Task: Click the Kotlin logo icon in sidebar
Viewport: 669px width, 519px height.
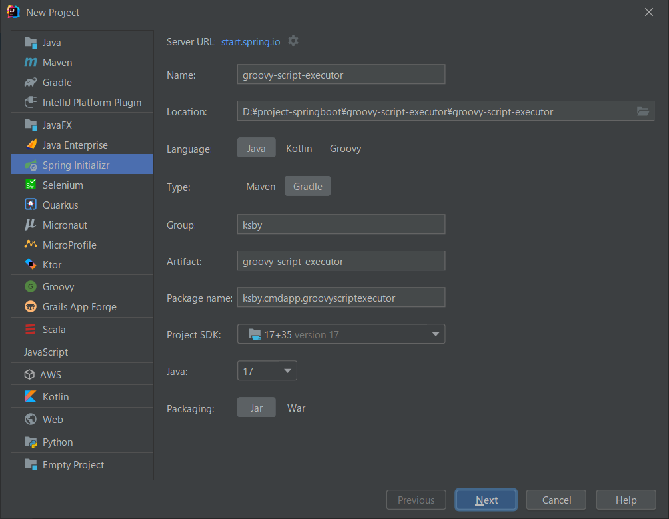Action: (x=31, y=396)
